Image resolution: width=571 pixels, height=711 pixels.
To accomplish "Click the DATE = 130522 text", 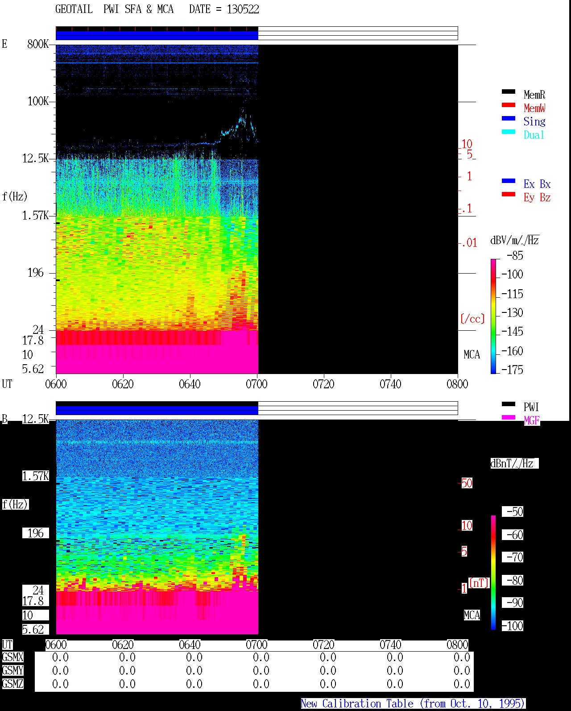I will pyautogui.click(x=224, y=9).
